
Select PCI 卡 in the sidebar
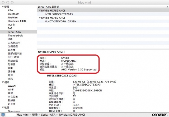11,25
